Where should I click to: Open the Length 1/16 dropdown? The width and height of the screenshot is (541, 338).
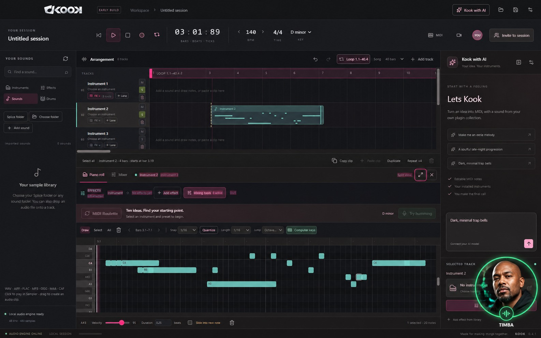(x=241, y=230)
